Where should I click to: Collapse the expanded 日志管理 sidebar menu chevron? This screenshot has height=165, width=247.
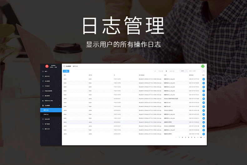point(59,106)
